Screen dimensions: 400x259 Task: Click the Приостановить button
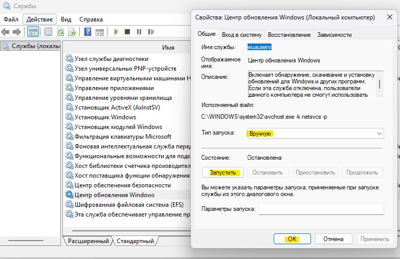pyautogui.click(x=315, y=172)
